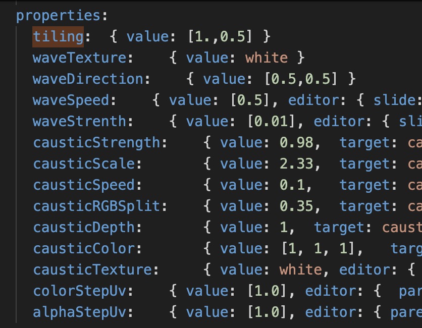Click the causticColor property name
The height and width of the screenshot is (328, 422).
[84, 249]
